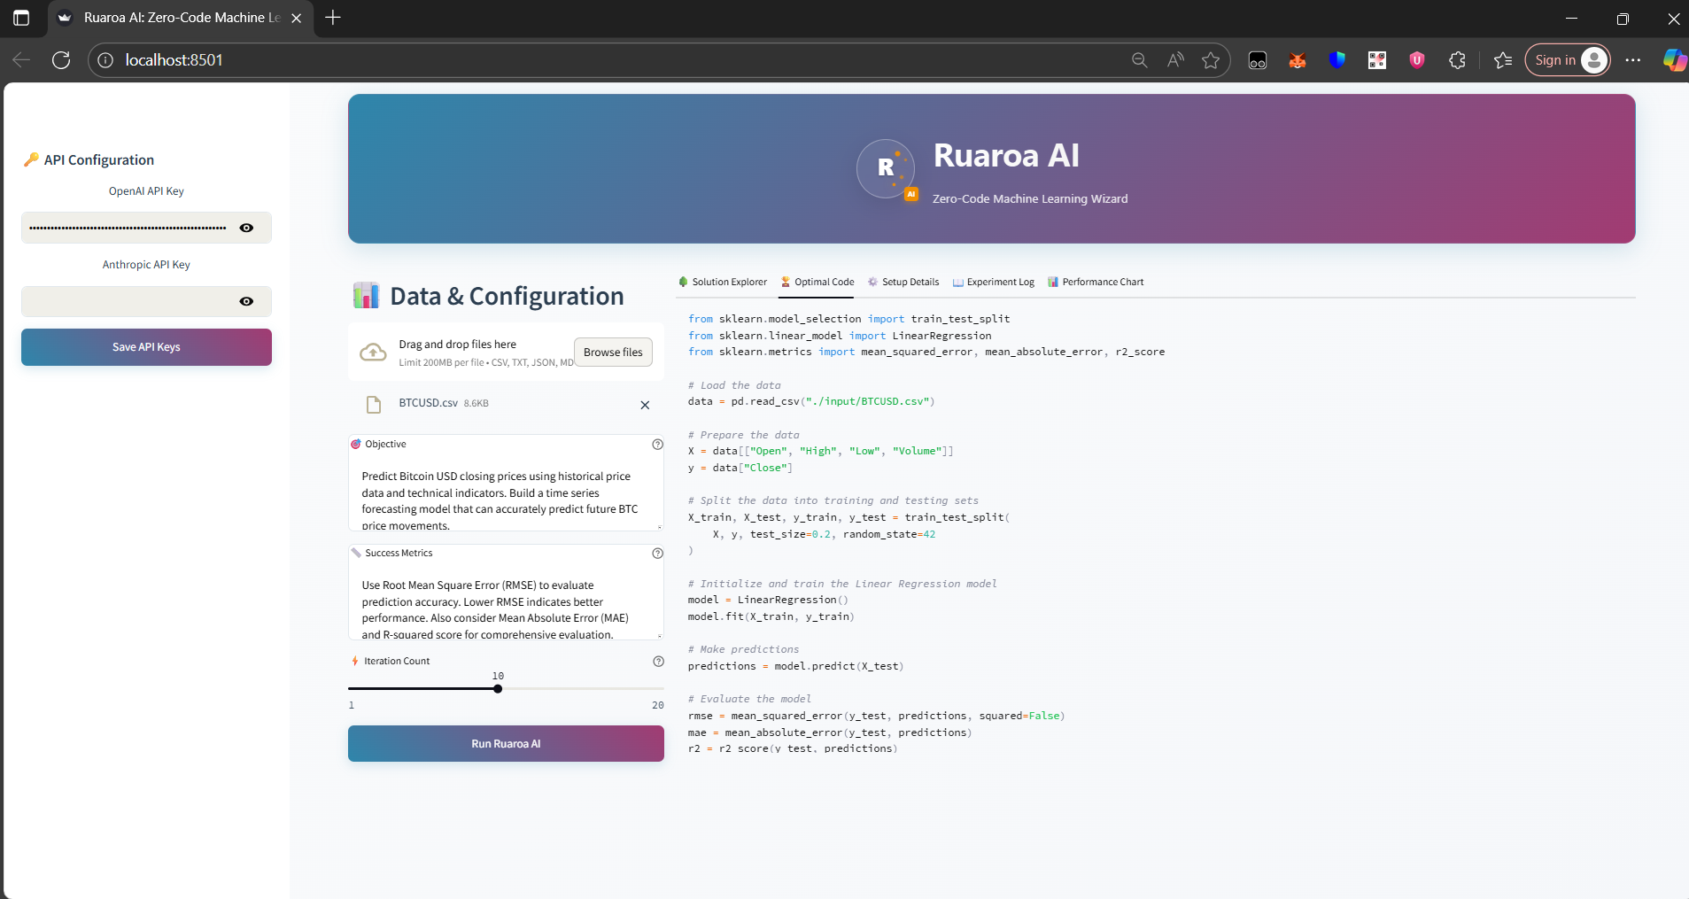The height and width of the screenshot is (899, 1689).
Task: Click the browser back arrow
Action: 21,60
